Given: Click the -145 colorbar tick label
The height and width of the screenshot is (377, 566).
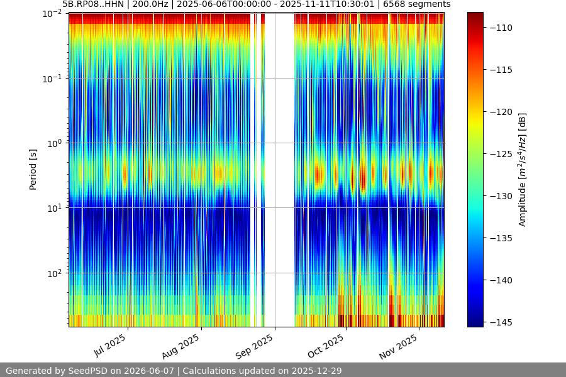Looking at the screenshot, I should 501,322.
